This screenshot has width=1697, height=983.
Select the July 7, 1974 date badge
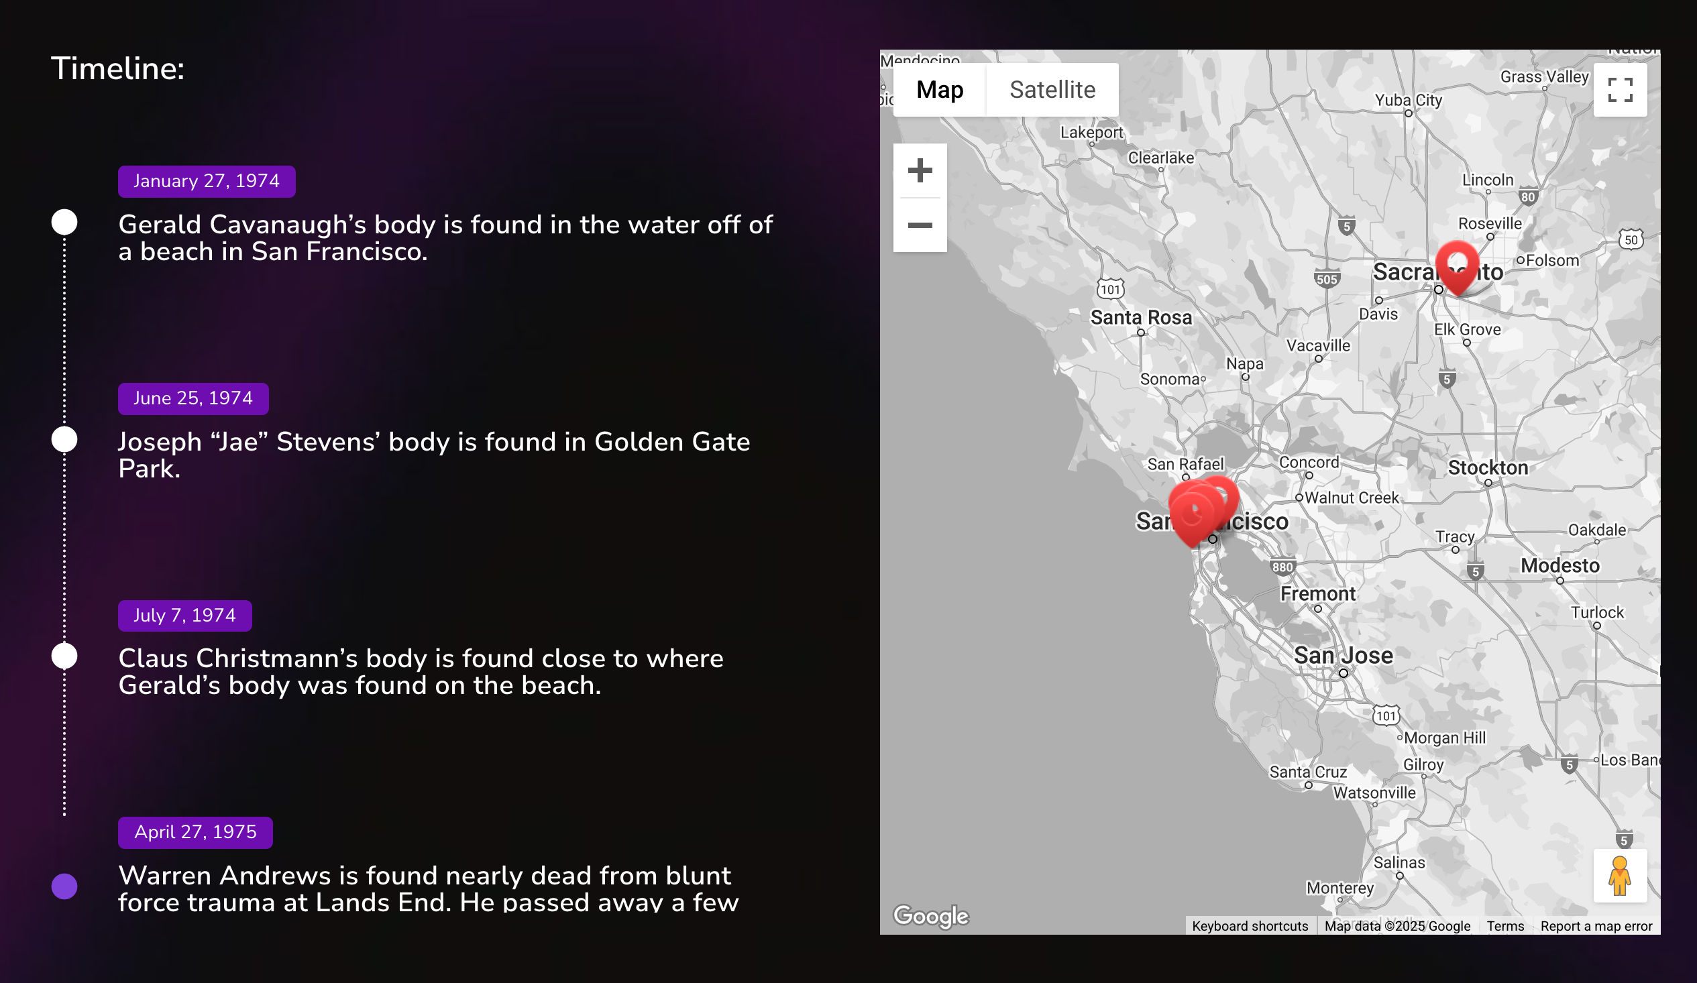click(184, 616)
